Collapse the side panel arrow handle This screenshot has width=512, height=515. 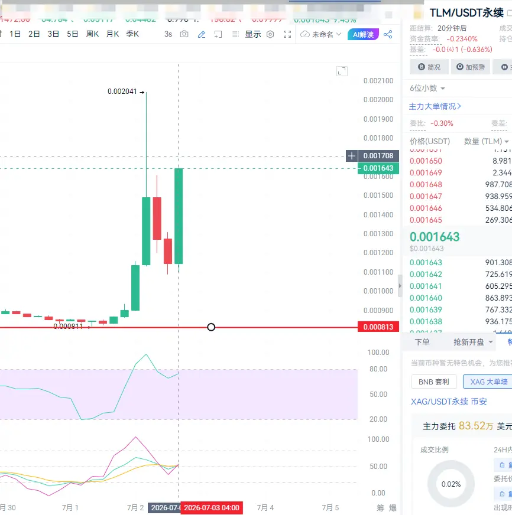400,286
